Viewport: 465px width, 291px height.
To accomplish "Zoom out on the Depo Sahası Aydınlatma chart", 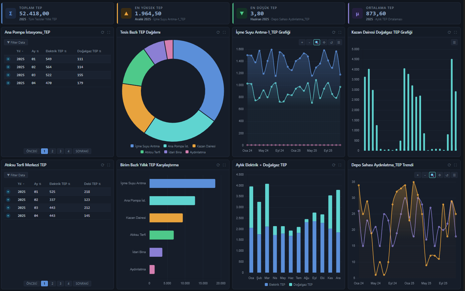I will click(x=425, y=175).
